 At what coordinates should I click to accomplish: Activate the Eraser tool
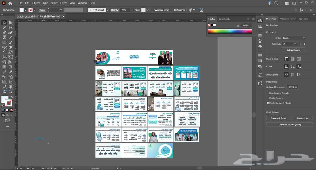pos(11,47)
